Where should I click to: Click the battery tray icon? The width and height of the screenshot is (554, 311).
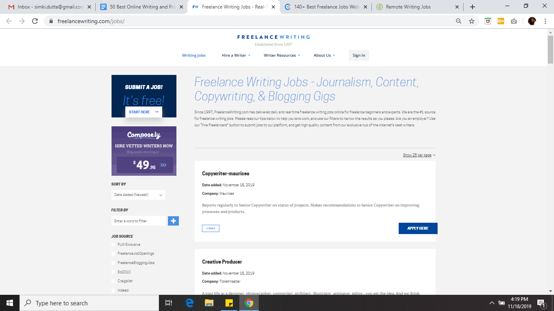[x=502, y=303]
